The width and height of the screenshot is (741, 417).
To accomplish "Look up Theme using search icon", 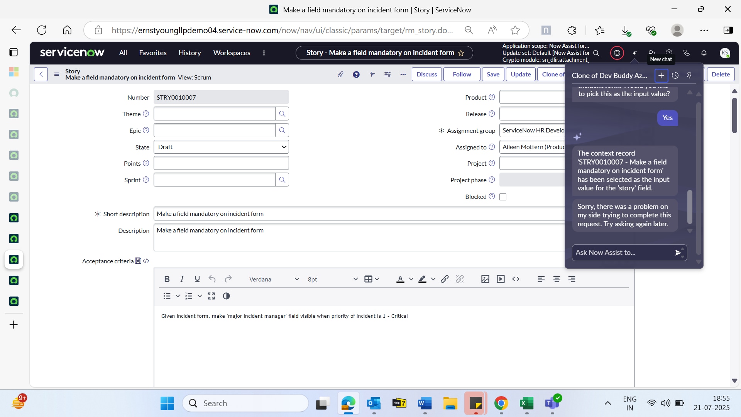I will pyautogui.click(x=282, y=114).
